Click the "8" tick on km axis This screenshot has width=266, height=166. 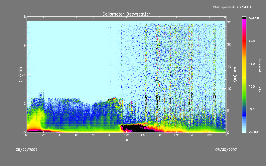[x=25, y=17]
